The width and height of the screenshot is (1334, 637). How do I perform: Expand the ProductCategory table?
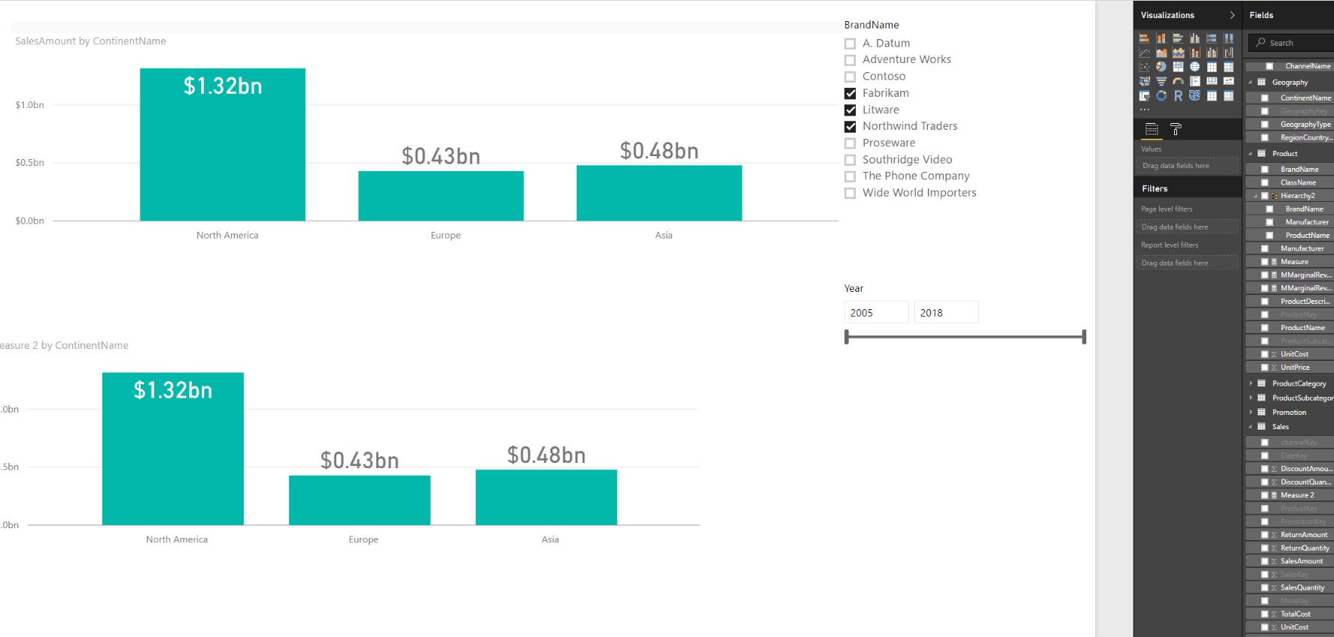click(1251, 383)
